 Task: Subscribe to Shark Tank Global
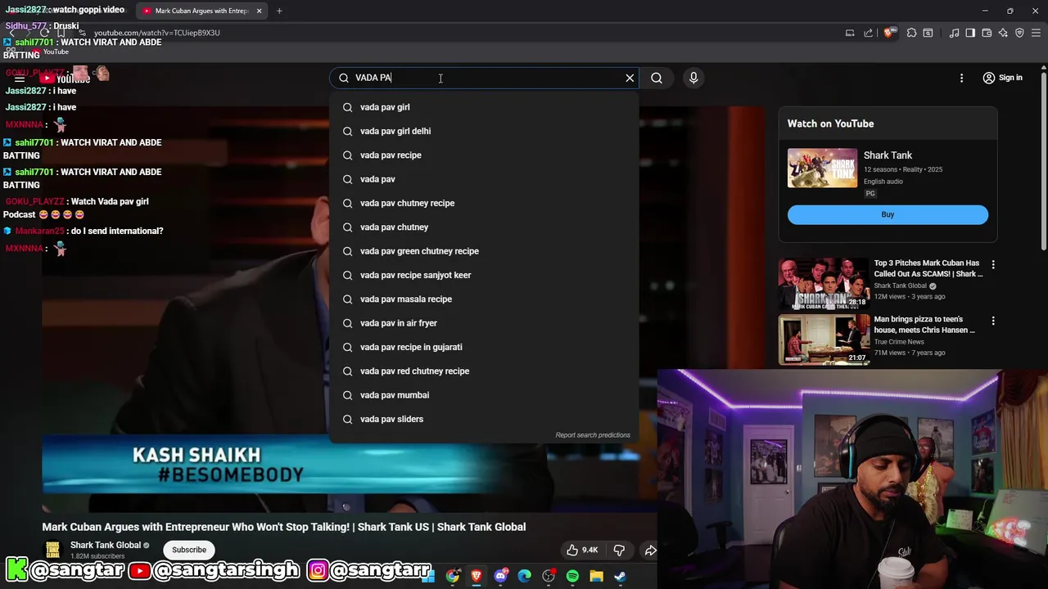189,550
